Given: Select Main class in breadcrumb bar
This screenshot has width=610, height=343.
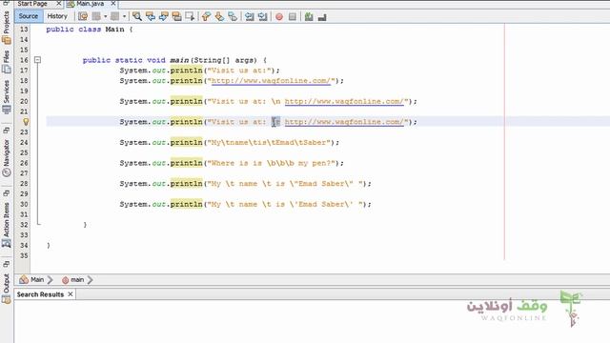Looking at the screenshot, I should coord(32,279).
